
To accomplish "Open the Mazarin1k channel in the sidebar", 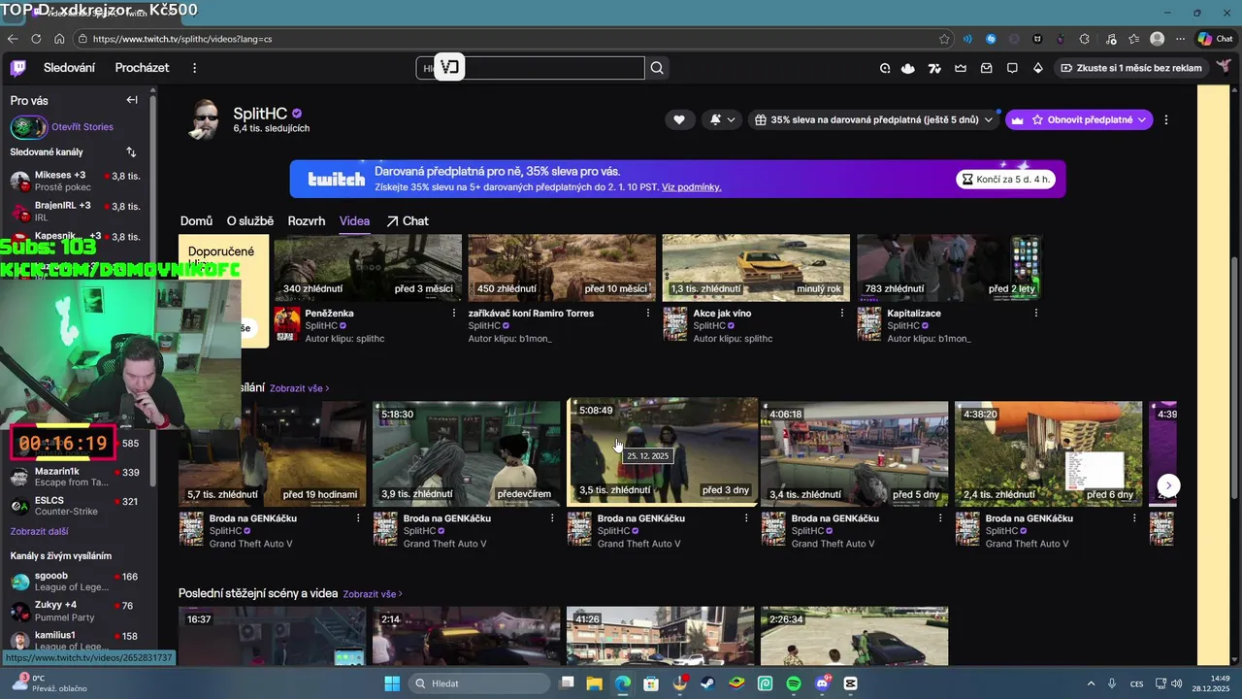I will click(x=78, y=477).
